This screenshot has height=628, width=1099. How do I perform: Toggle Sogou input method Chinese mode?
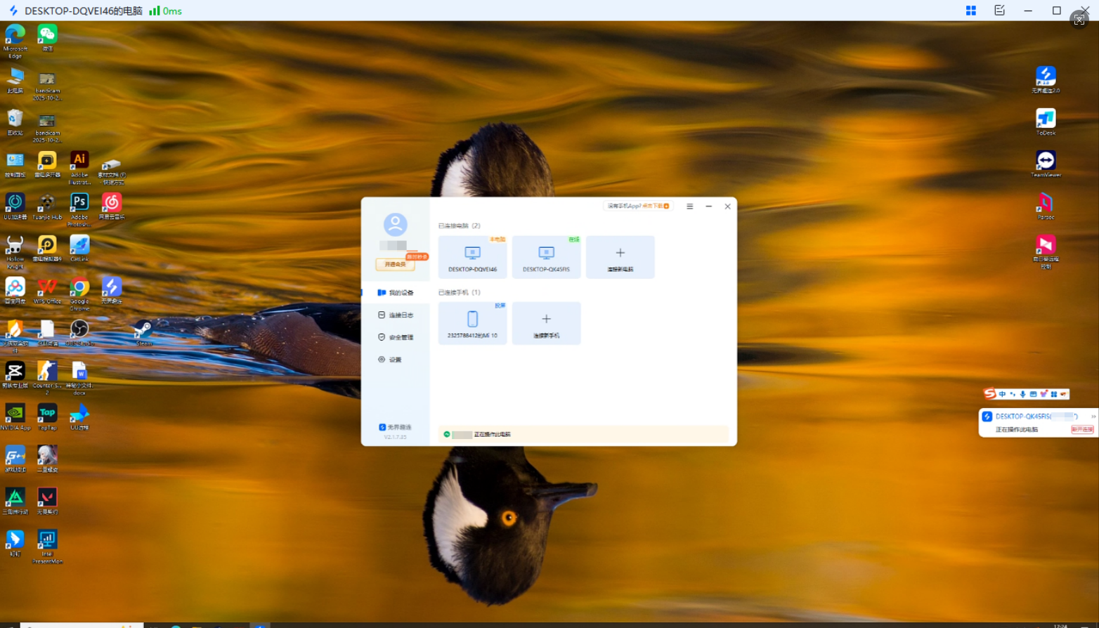[1002, 394]
